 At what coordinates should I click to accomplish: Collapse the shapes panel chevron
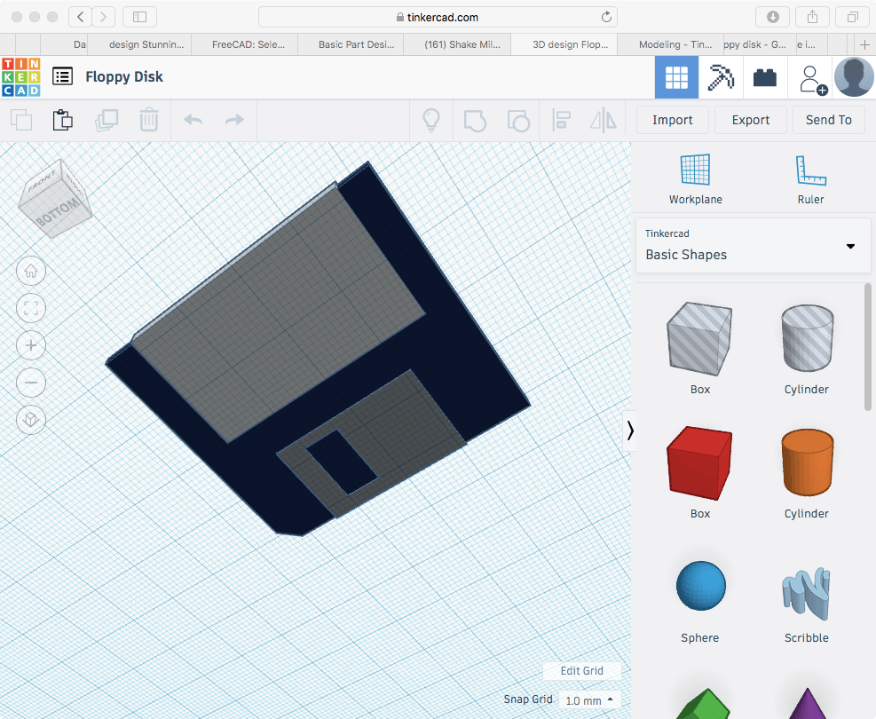[x=630, y=431]
